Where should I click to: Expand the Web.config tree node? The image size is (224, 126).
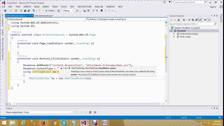pyautogui.click(x=174, y=37)
